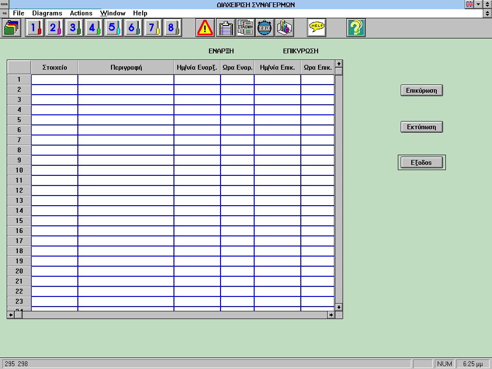Select the number 8 toolbar icon
The image size is (492, 369).
(172, 28)
